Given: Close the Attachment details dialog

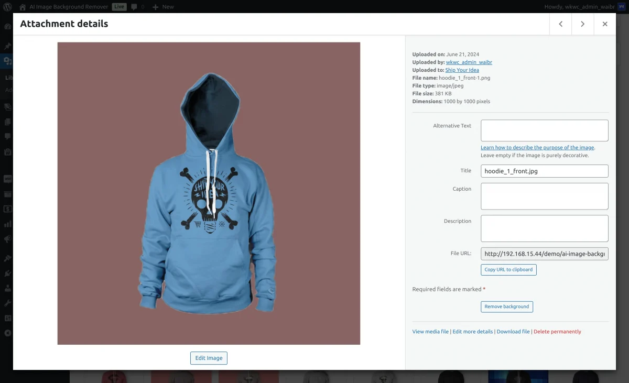Looking at the screenshot, I should (605, 24).
